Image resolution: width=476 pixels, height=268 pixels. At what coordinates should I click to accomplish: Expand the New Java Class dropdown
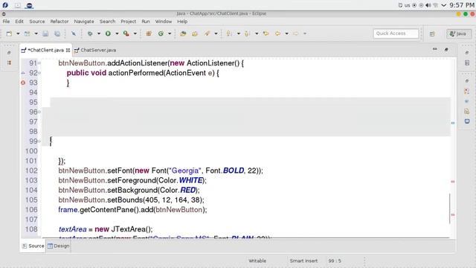pos(170,33)
